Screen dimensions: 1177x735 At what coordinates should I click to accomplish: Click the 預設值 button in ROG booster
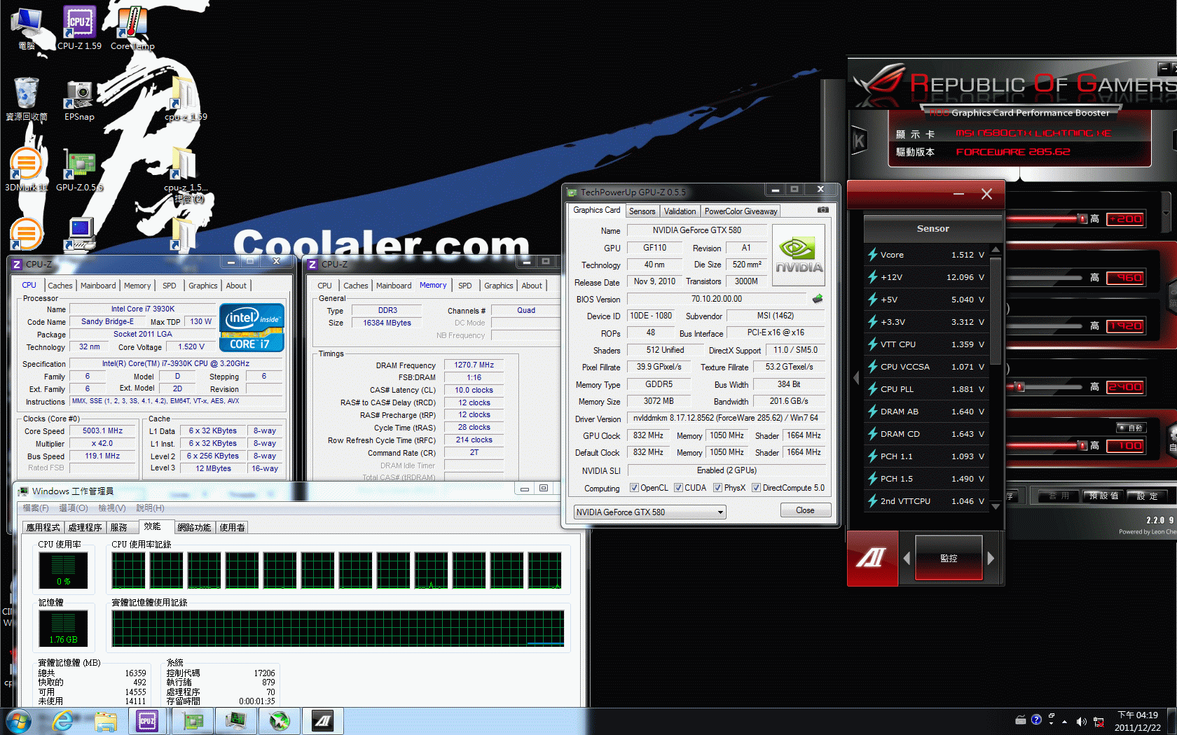[1103, 496]
